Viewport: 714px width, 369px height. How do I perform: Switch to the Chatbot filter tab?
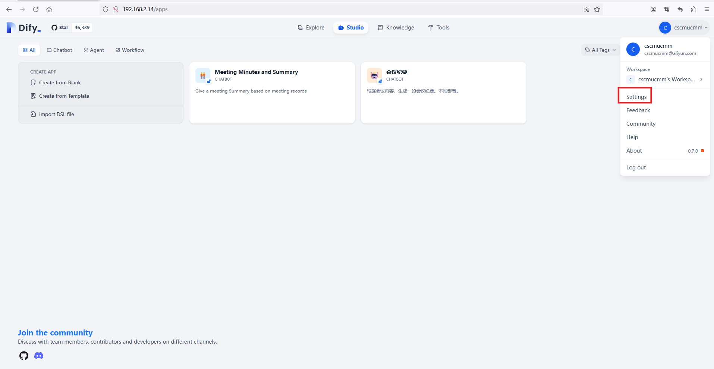(x=60, y=50)
